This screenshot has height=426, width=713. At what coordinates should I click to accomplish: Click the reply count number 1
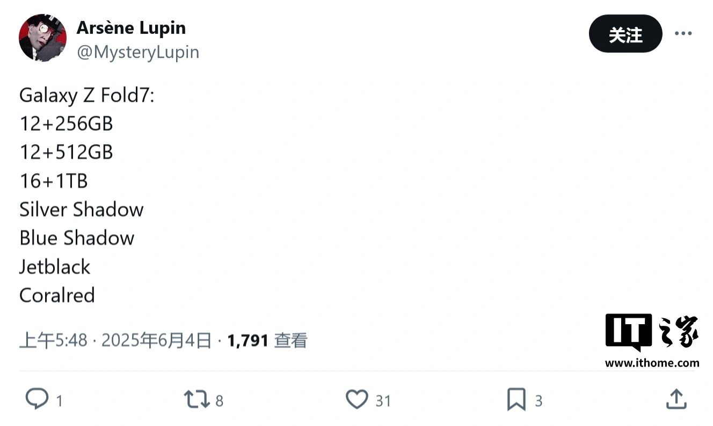59,401
